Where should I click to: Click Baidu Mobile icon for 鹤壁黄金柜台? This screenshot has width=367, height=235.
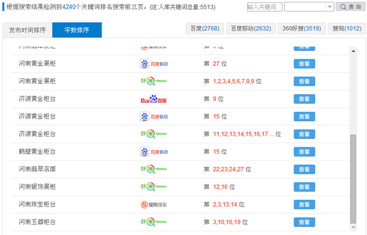pos(154,152)
